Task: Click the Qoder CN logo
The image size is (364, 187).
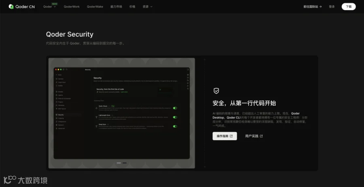Action: click(21, 7)
